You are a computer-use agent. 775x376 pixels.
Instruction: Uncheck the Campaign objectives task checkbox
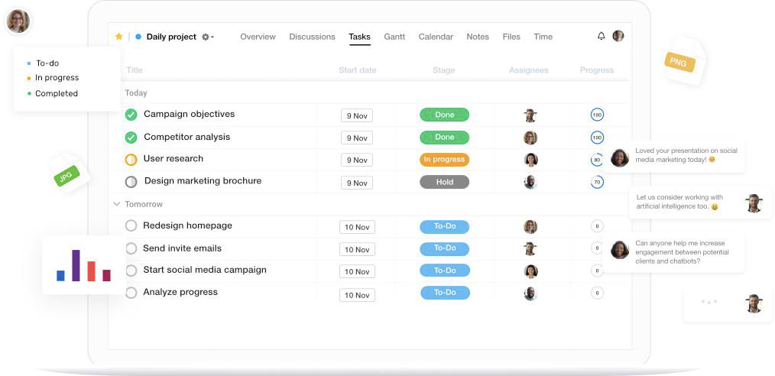[131, 115]
